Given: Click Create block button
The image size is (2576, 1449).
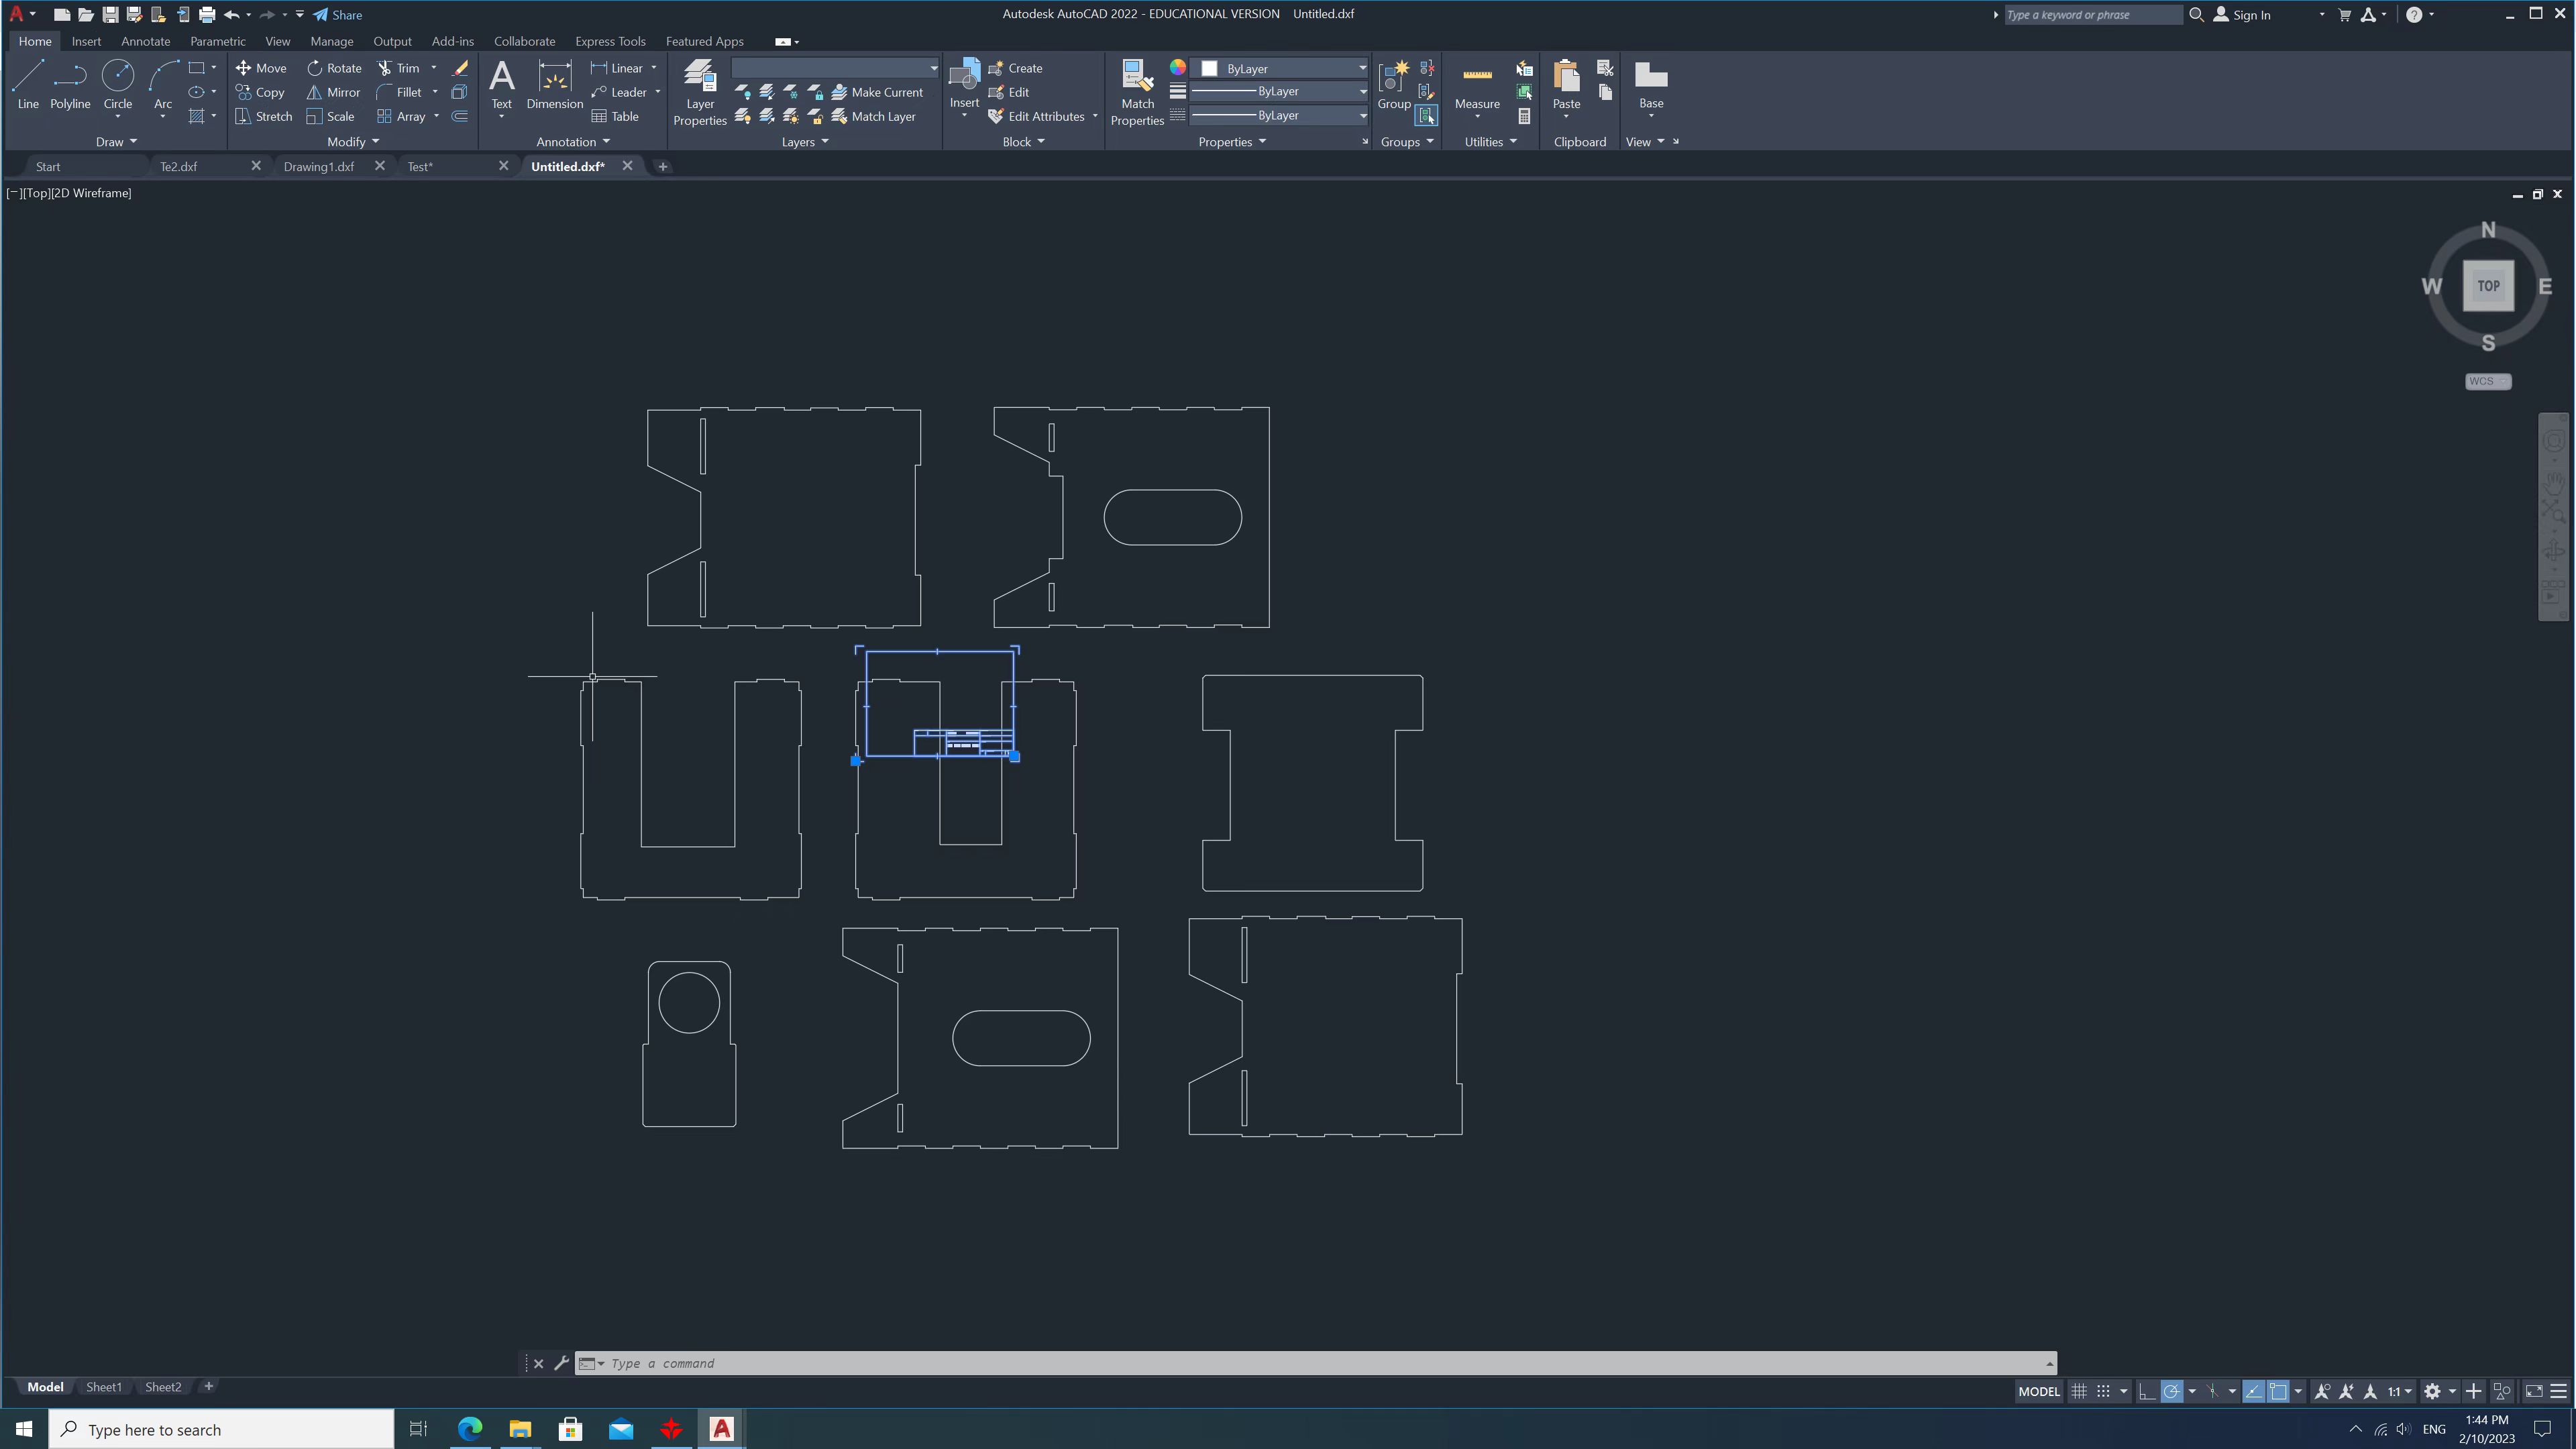Looking at the screenshot, I should 1015,68.
